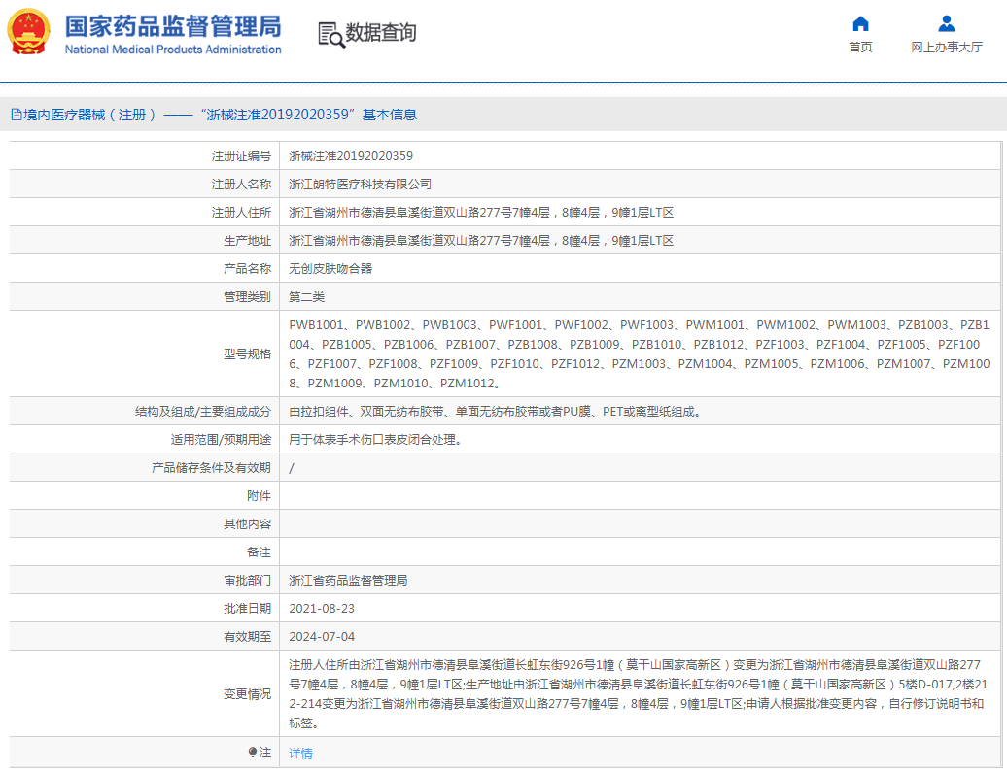Go to 首页 home icon
1007x772 pixels.
[x=860, y=24]
